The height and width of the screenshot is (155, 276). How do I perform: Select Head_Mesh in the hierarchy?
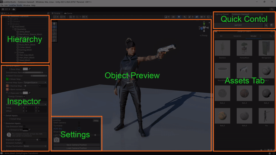(x=24, y=60)
